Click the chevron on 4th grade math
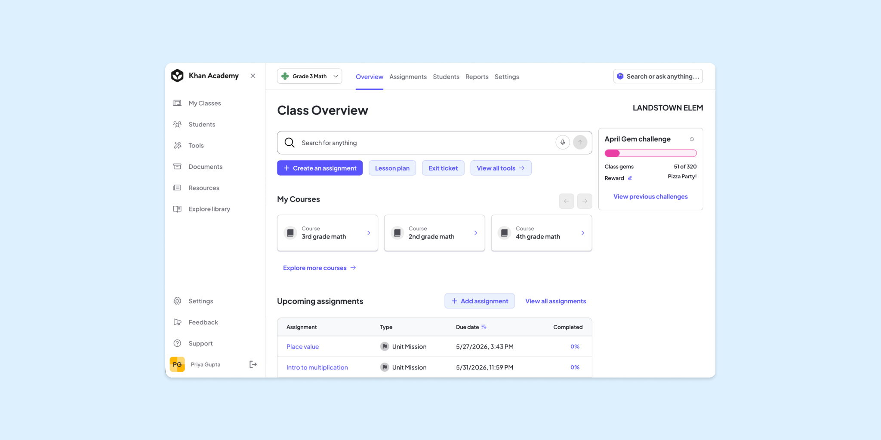Viewport: 881px width, 440px height. (583, 233)
